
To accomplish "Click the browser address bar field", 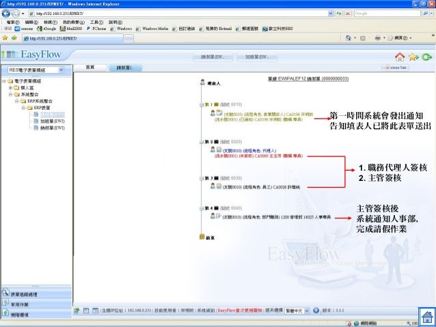I will coord(178,14).
